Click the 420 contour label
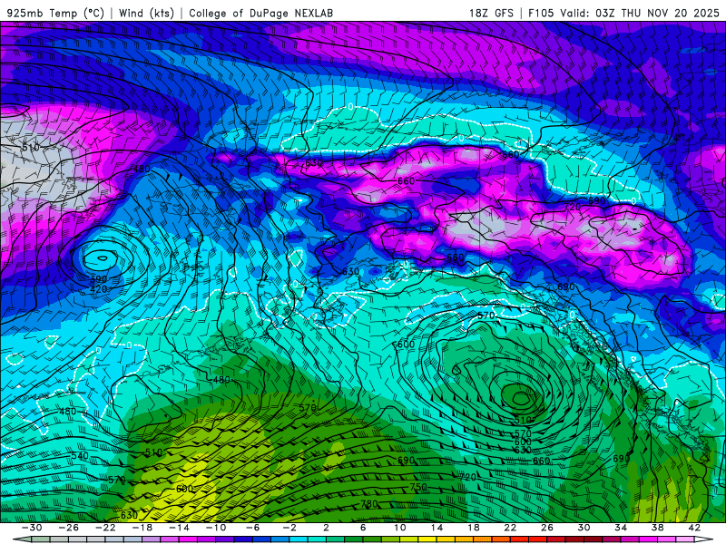 tap(98, 289)
